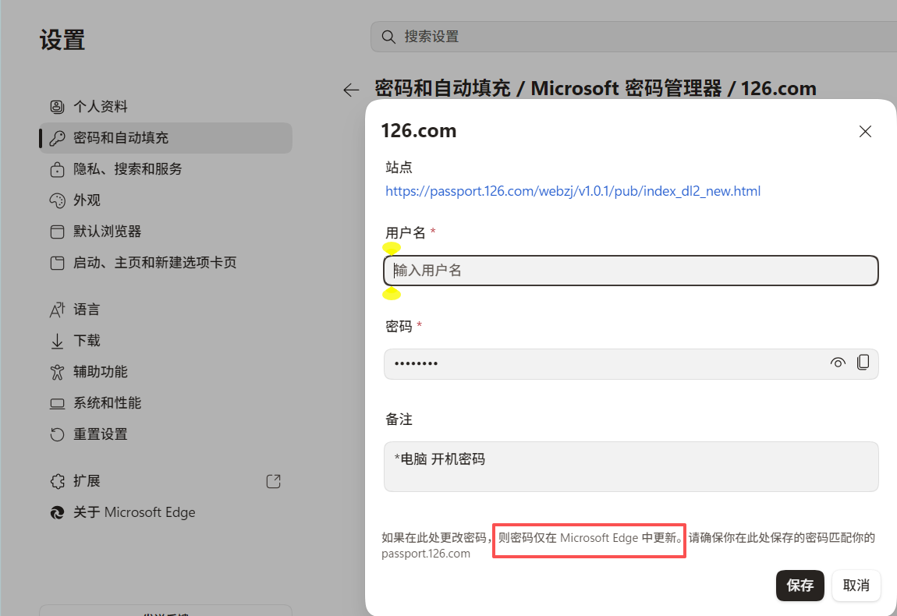Click the lock icon beside 隐私、搜索和服务
Screen dimensions: 897x616
click(57, 169)
